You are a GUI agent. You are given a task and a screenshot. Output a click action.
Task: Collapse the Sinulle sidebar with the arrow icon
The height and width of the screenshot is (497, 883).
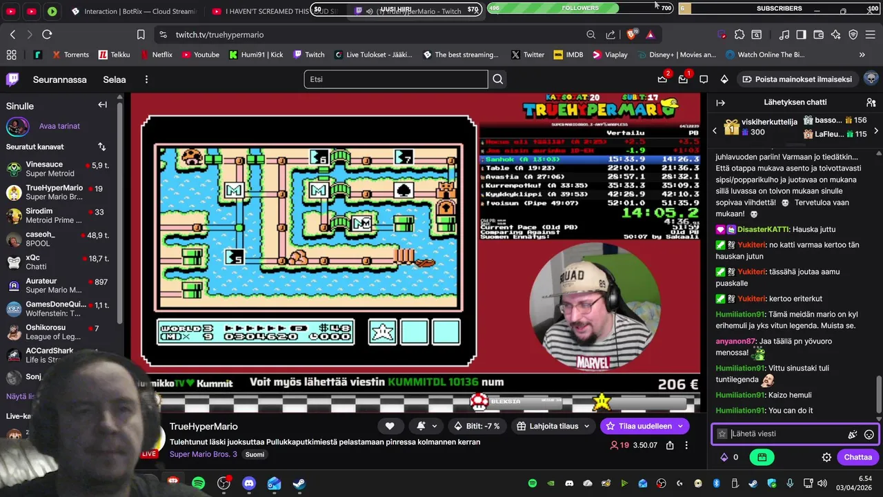(102, 105)
